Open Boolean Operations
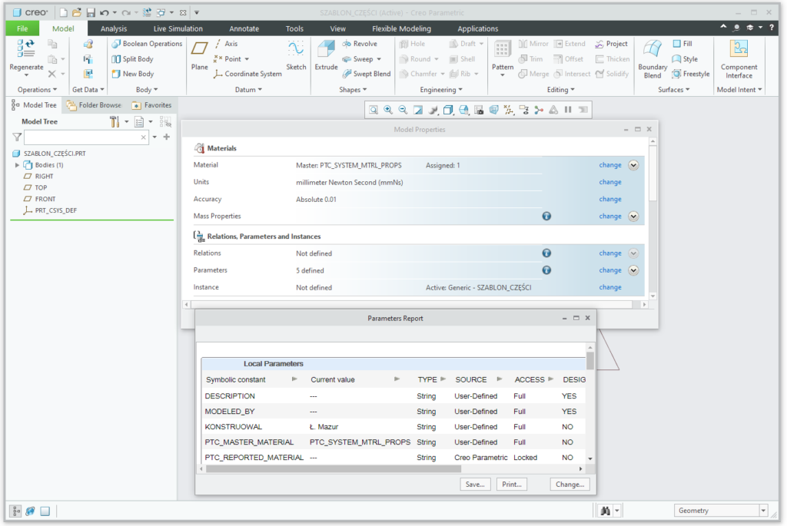 [x=147, y=44]
